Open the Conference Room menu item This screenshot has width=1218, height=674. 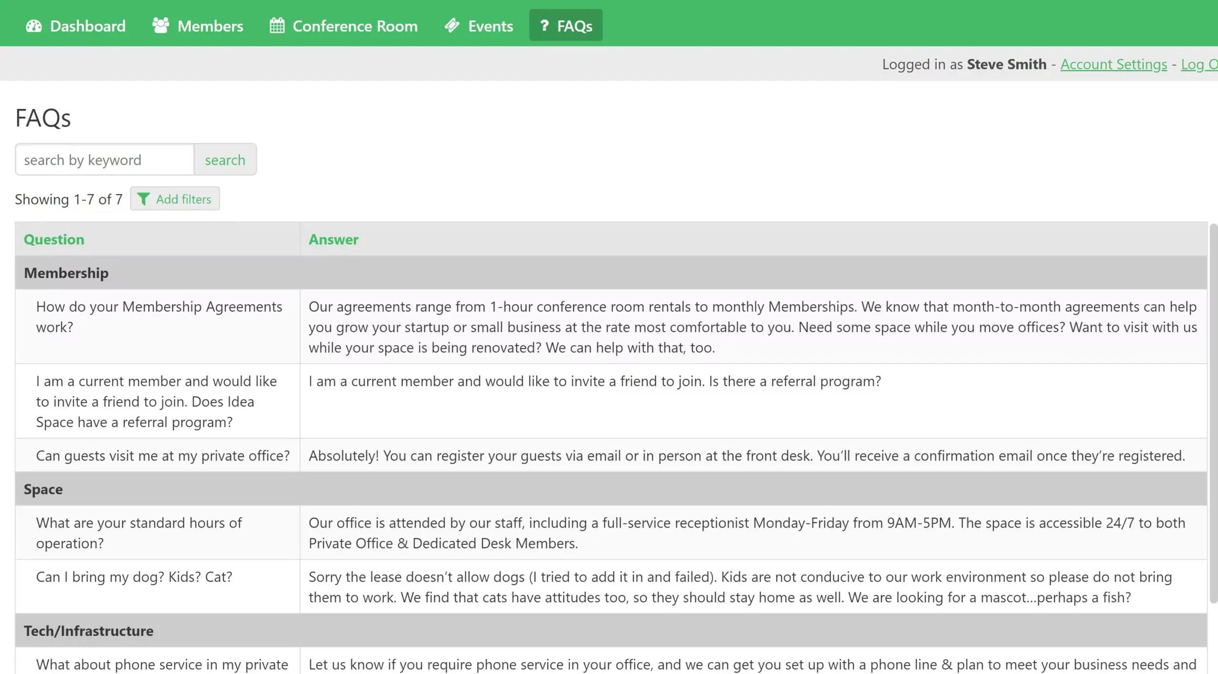[x=354, y=26]
